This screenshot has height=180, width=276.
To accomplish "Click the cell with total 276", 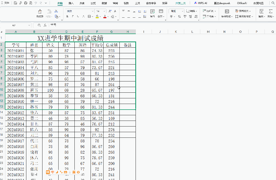I will click(x=112, y=130).
